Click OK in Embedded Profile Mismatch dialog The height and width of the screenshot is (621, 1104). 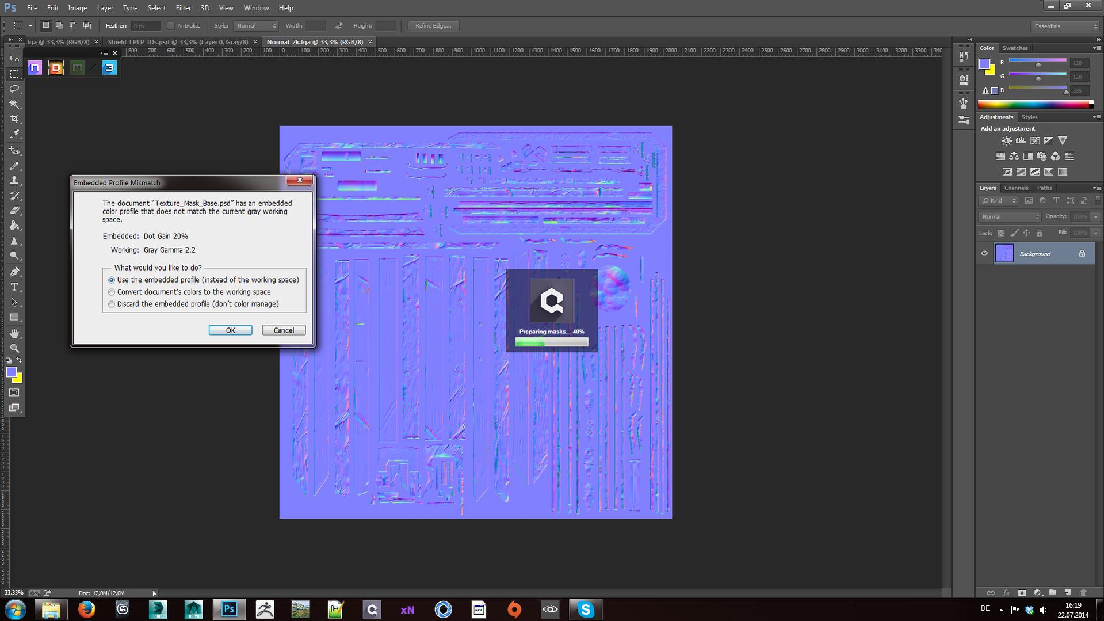point(230,330)
